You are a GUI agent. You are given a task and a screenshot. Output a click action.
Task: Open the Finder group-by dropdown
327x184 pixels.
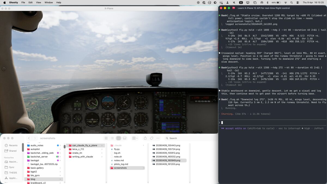click(135, 138)
